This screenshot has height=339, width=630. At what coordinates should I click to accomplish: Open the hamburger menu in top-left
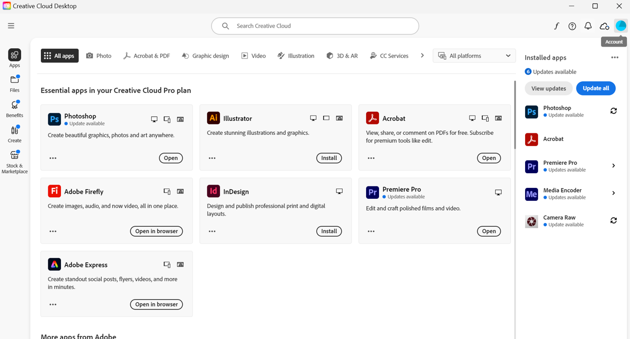click(x=11, y=26)
